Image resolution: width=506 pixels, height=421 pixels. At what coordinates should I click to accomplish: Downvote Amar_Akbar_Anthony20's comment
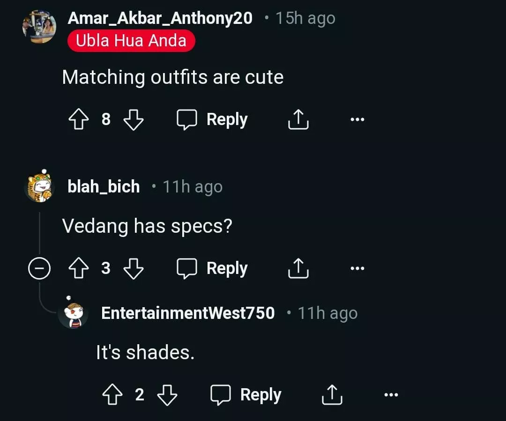[133, 120]
